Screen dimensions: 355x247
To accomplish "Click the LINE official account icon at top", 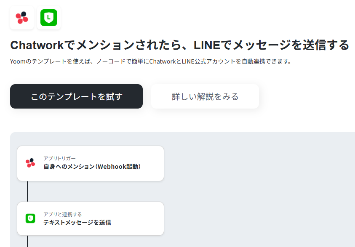I will (x=49, y=18).
